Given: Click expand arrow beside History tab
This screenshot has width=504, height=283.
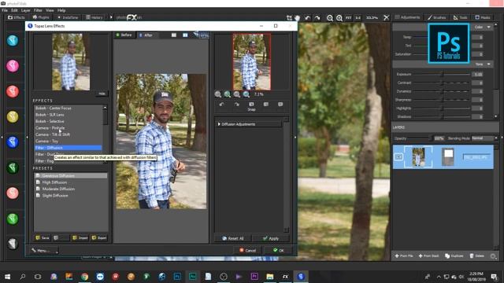Looking at the screenshot, I should (111, 17).
